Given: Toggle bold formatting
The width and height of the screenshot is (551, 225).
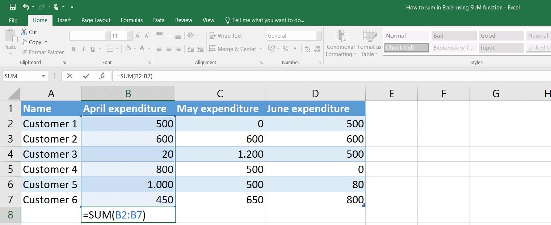Looking at the screenshot, I should pos(74,48).
